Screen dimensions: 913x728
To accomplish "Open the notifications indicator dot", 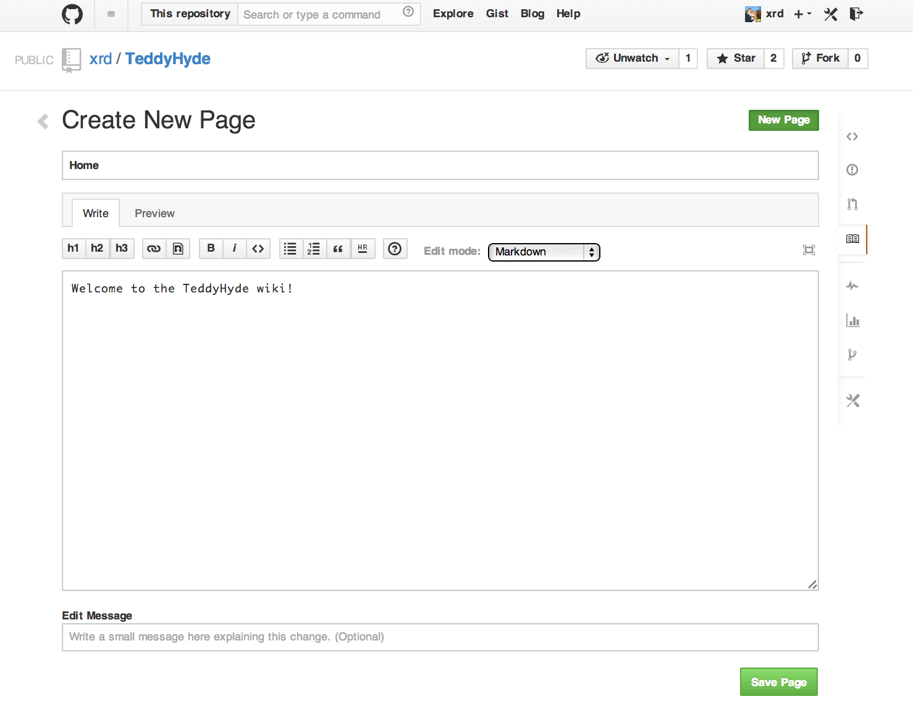I will pyautogui.click(x=111, y=14).
